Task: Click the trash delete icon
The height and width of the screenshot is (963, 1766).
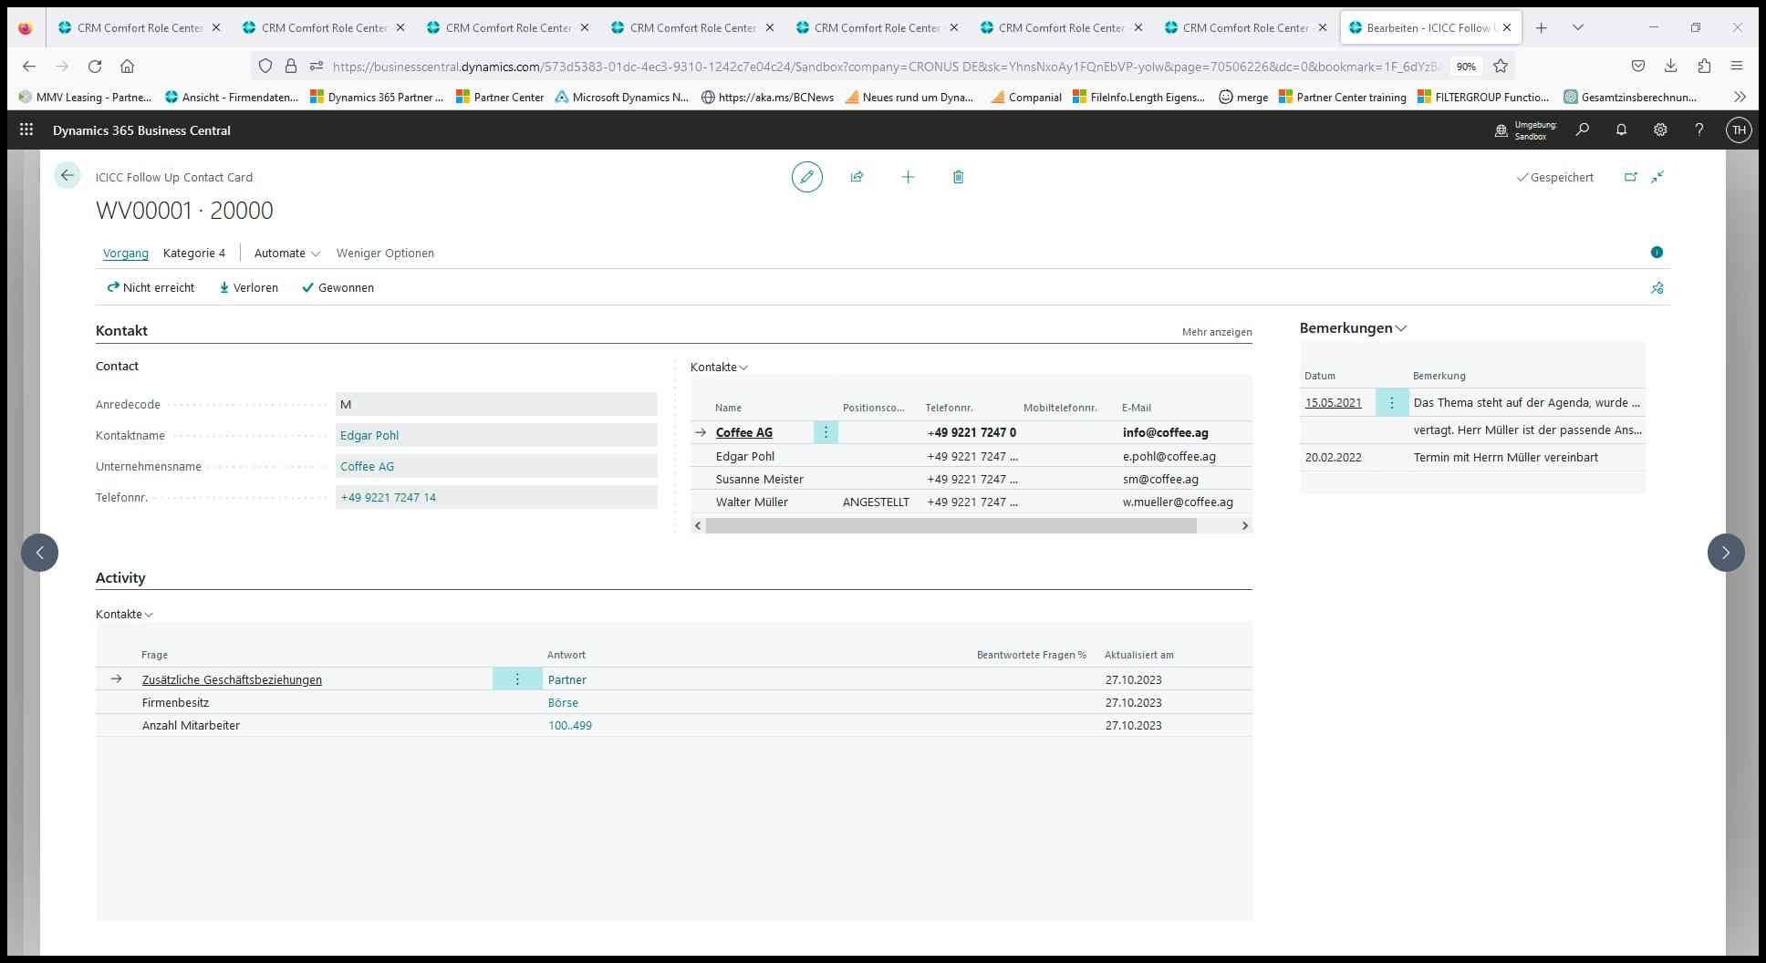Action: point(958,177)
